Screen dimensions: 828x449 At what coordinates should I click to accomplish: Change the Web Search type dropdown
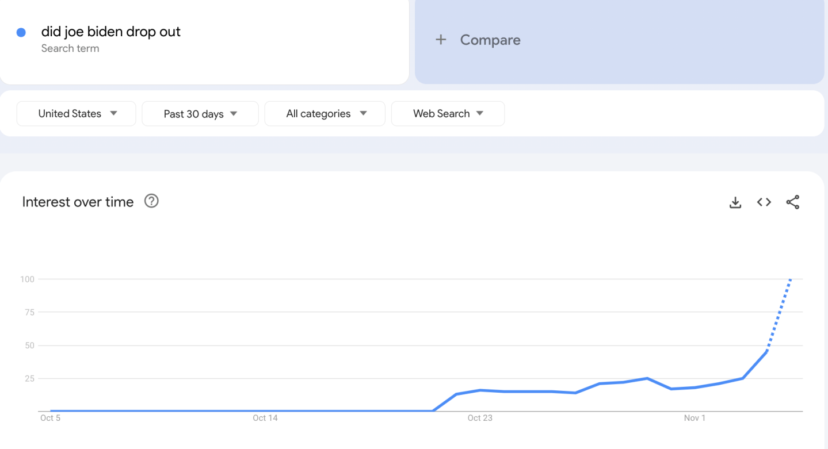[448, 114]
